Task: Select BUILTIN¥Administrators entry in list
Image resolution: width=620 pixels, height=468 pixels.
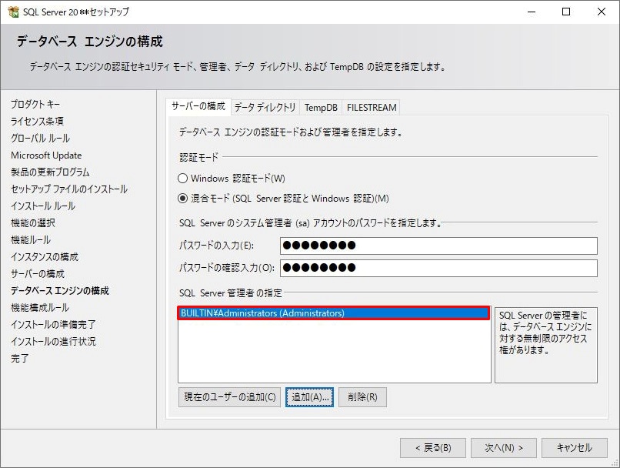Action: click(x=334, y=313)
